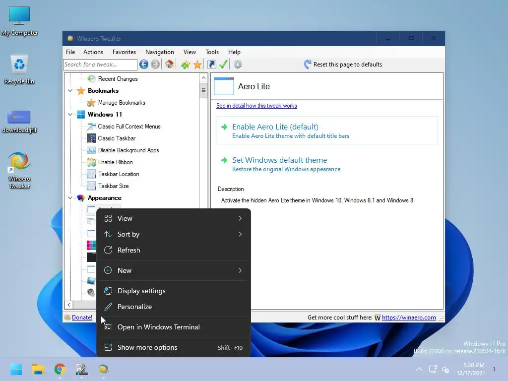Image resolution: width=508 pixels, height=381 pixels.
Task: Focus the 'Search for a tweak...' field
Action: (100, 64)
